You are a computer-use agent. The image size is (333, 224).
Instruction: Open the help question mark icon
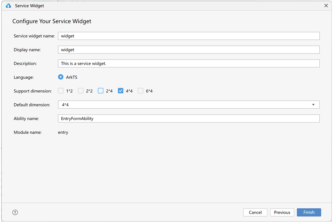[15, 212]
